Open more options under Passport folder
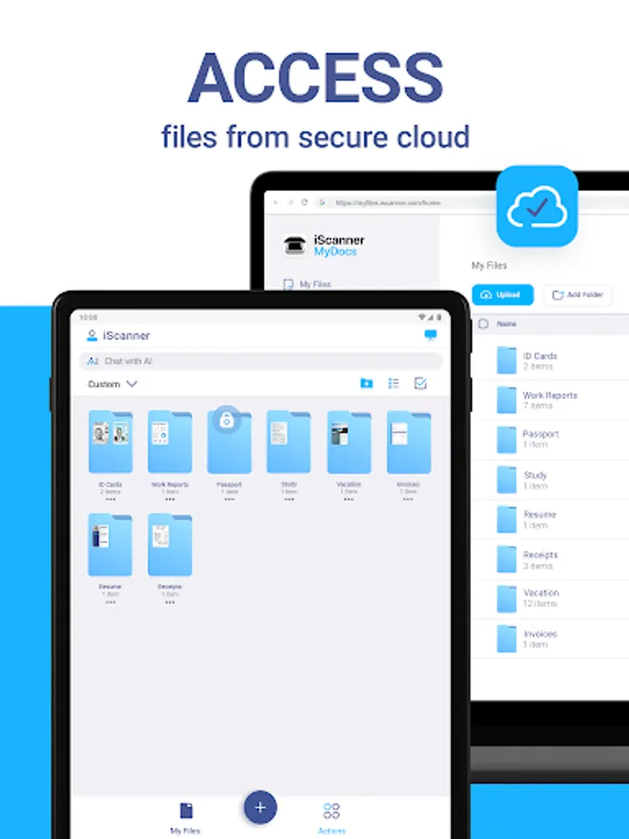 [229, 500]
